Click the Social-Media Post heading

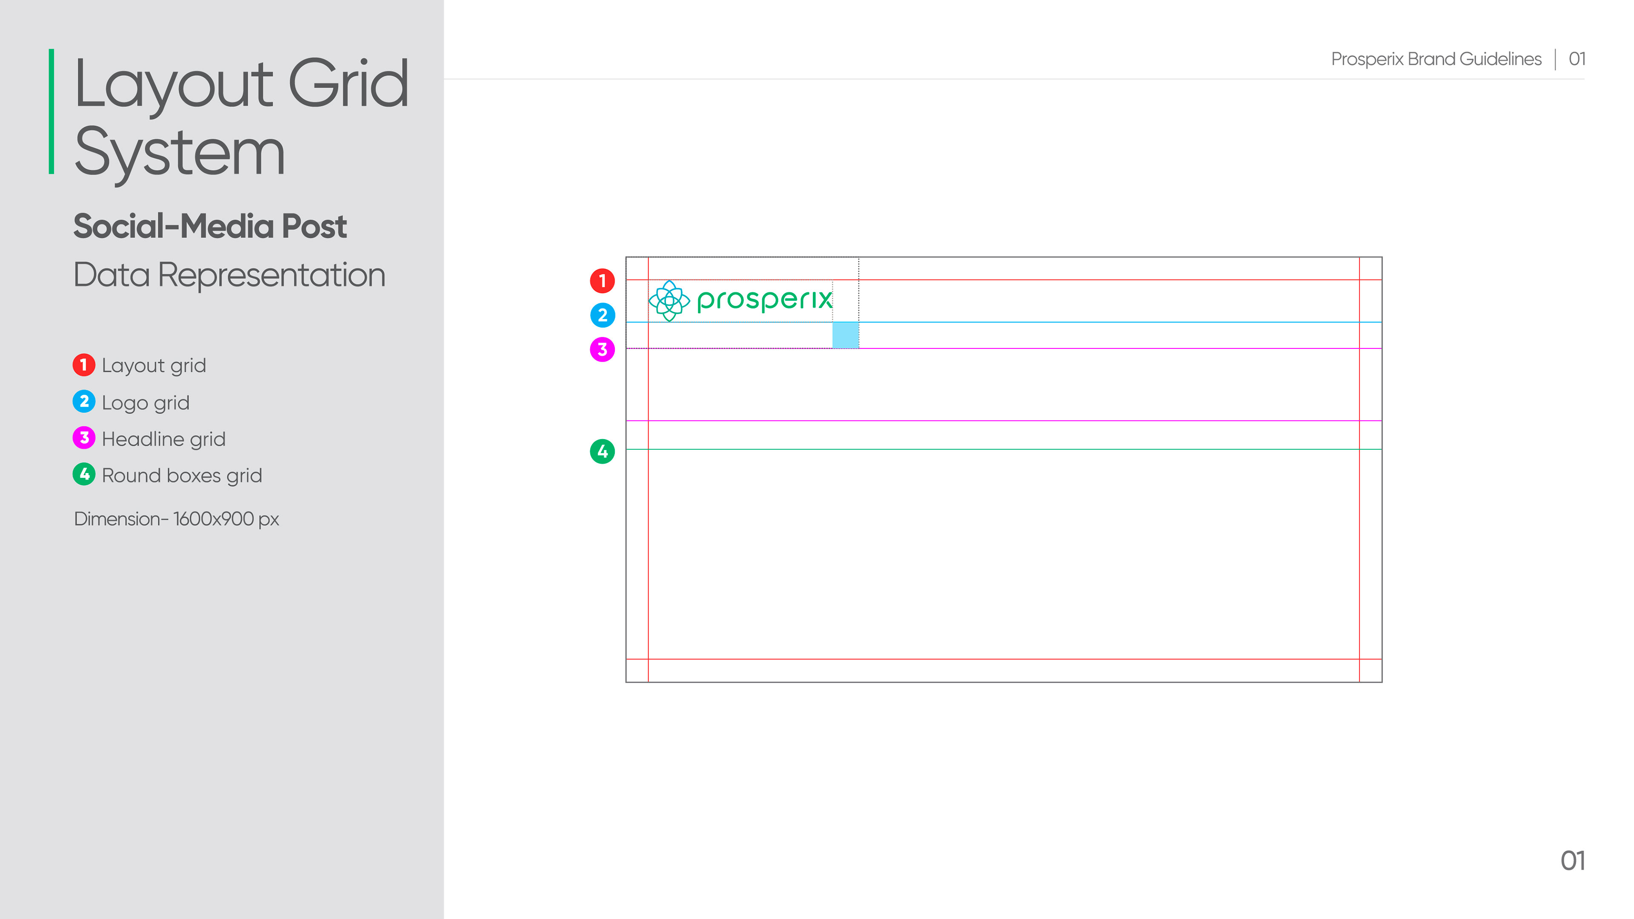[210, 226]
